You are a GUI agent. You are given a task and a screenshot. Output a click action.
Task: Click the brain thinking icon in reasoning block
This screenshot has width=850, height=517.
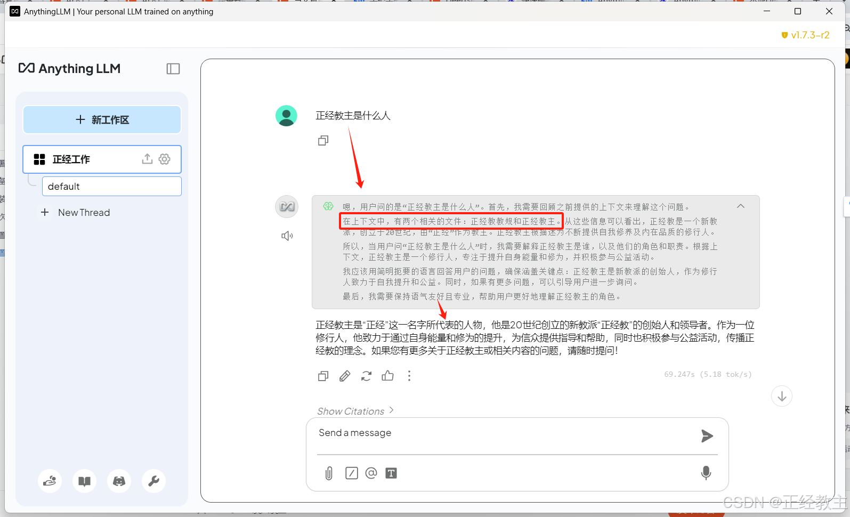click(328, 206)
